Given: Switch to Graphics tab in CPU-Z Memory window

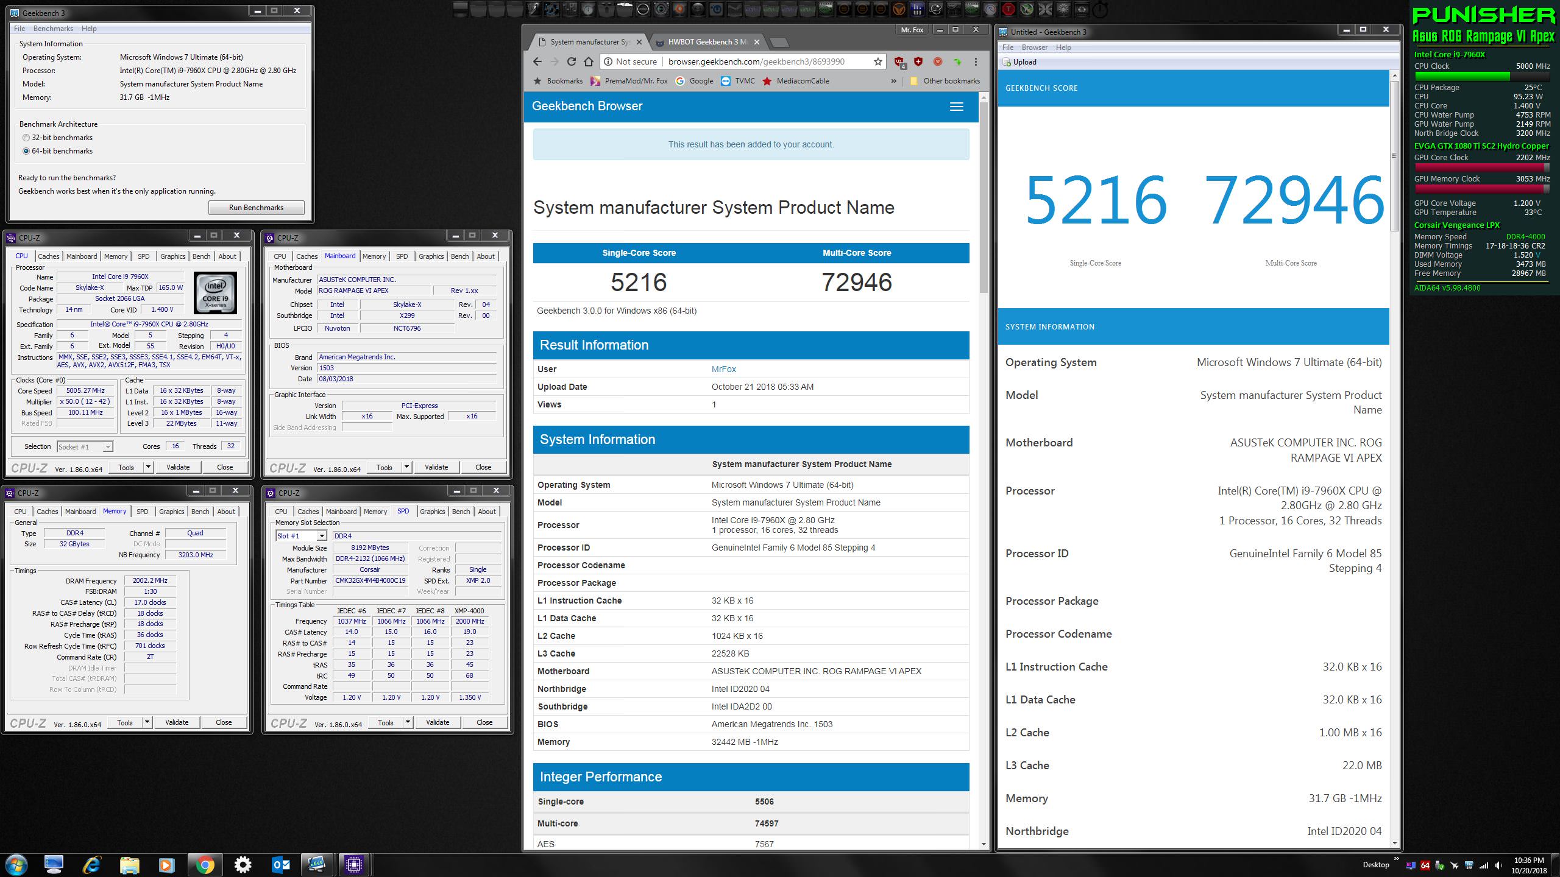Looking at the screenshot, I should 171,512.
